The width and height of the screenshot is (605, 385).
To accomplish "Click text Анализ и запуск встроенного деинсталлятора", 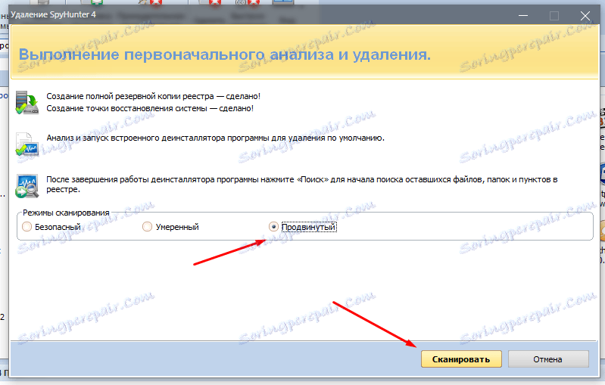I will (136, 138).
